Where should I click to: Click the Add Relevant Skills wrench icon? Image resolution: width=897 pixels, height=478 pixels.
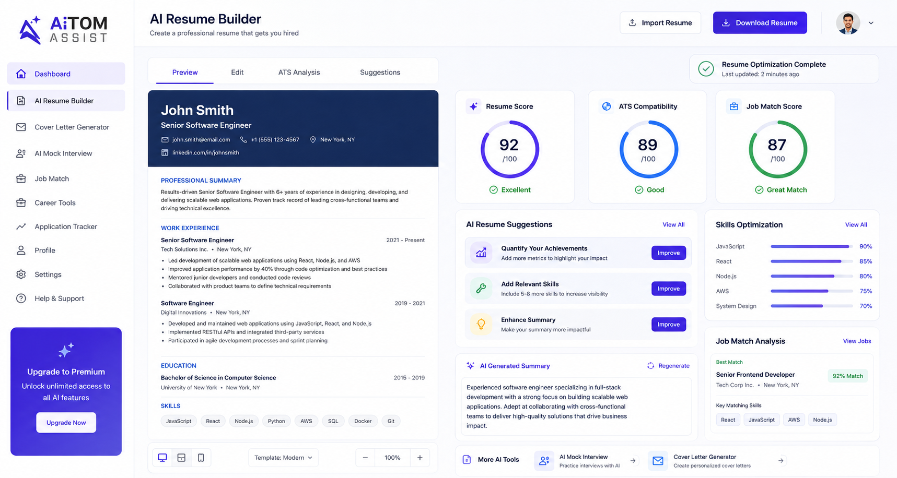click(481, 288)
